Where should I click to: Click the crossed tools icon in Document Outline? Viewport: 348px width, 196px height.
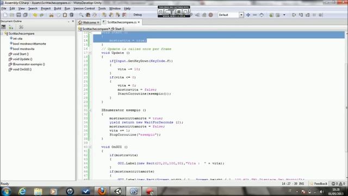coord(21,27)
